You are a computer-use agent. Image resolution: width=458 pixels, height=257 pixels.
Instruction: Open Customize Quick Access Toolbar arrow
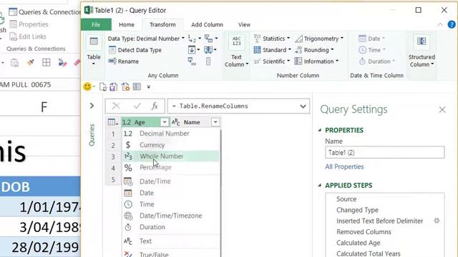click(148, 87)
